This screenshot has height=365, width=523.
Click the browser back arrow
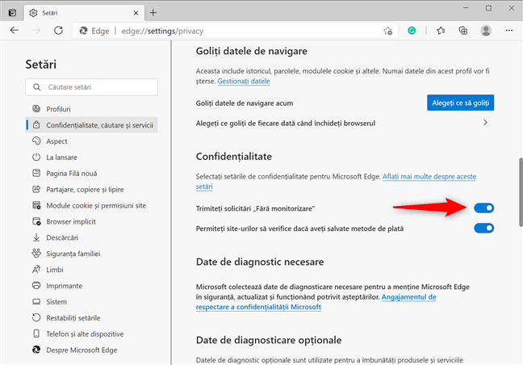click(15, 31)
